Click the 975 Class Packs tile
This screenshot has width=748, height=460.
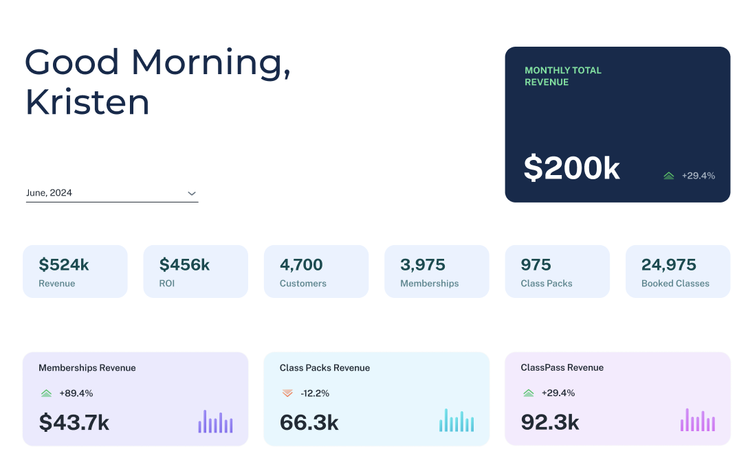click(x=557, y=272)
